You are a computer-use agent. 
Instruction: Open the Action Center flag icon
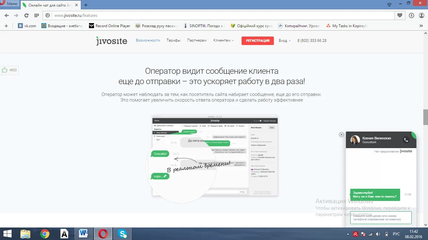(x=363, y=234)
